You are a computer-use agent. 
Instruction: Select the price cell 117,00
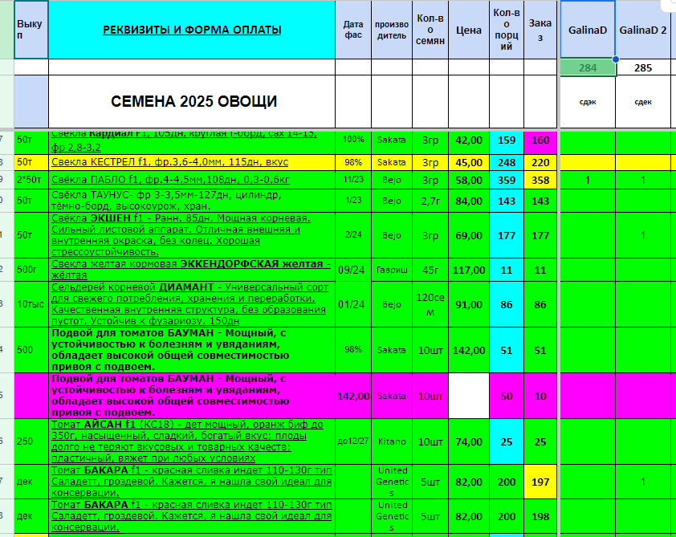[469, 270]
